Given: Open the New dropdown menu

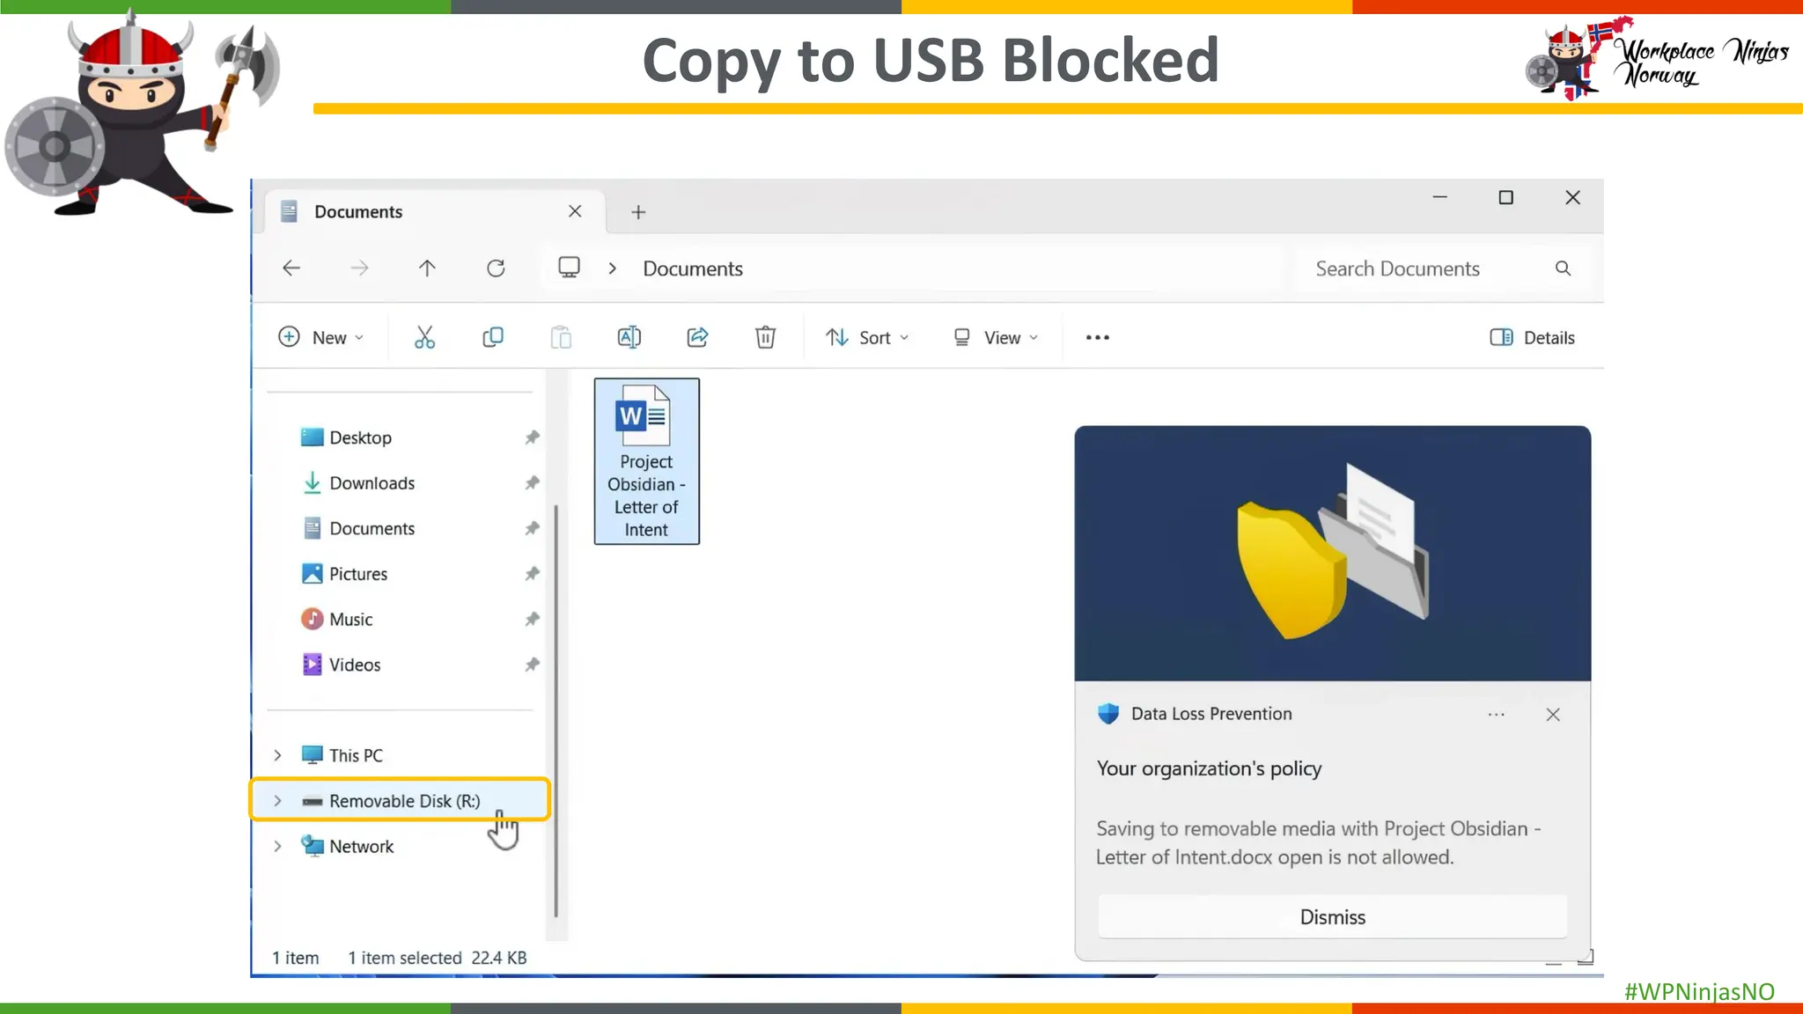Looking at the screenshot, I should 320,338.
